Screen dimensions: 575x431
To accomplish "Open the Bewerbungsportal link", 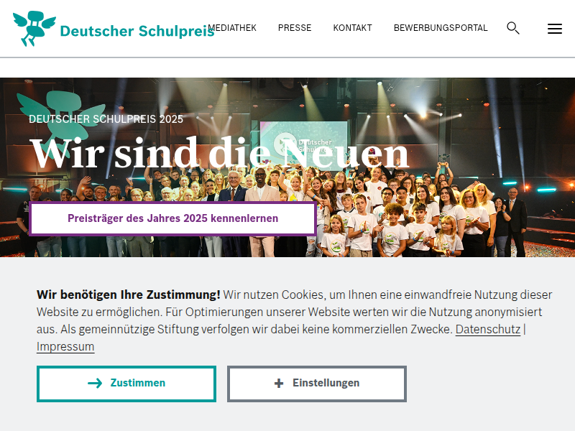I will pos(441,28).
